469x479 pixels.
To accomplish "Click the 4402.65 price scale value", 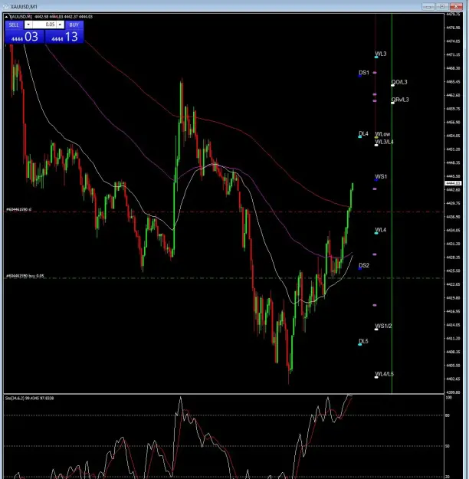I will [453, 379].
